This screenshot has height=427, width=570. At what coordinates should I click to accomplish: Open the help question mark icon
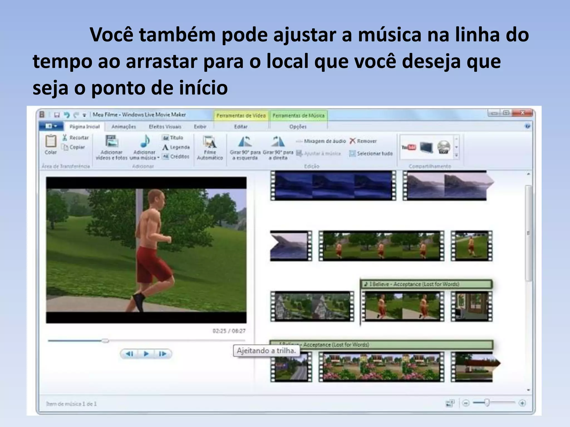pyautogui.click(x=527, y=126)
